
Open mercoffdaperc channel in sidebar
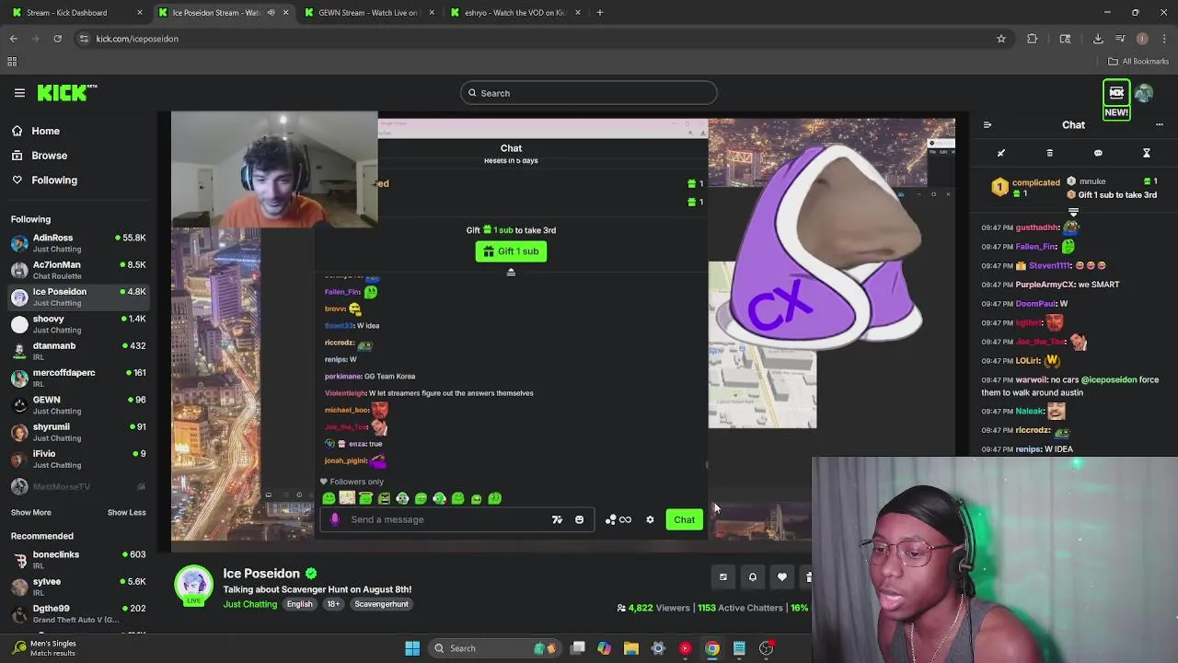point(78,378)
